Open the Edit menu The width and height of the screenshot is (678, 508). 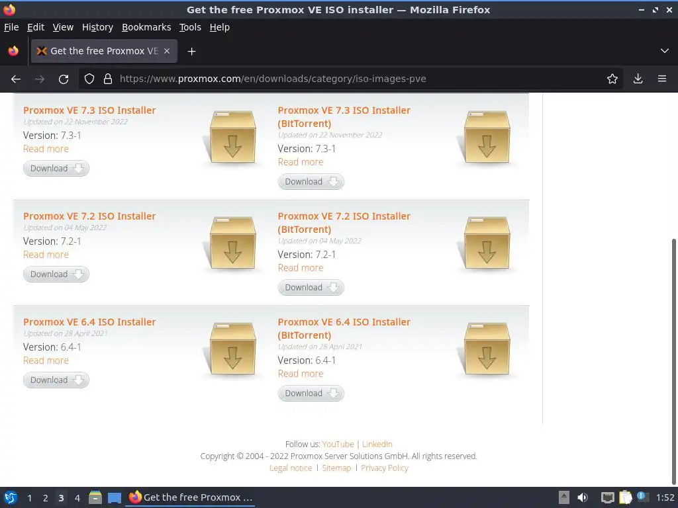[x=36, y=27]
